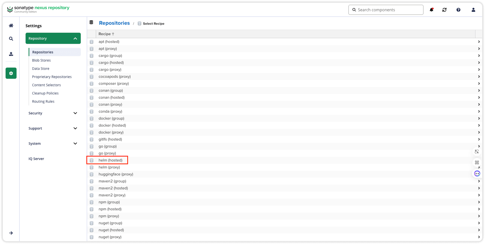Open Data Store settings page

pos(40,69)
